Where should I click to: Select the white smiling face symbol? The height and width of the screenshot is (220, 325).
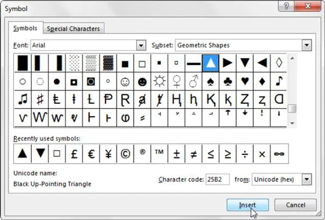click(125, 81)
